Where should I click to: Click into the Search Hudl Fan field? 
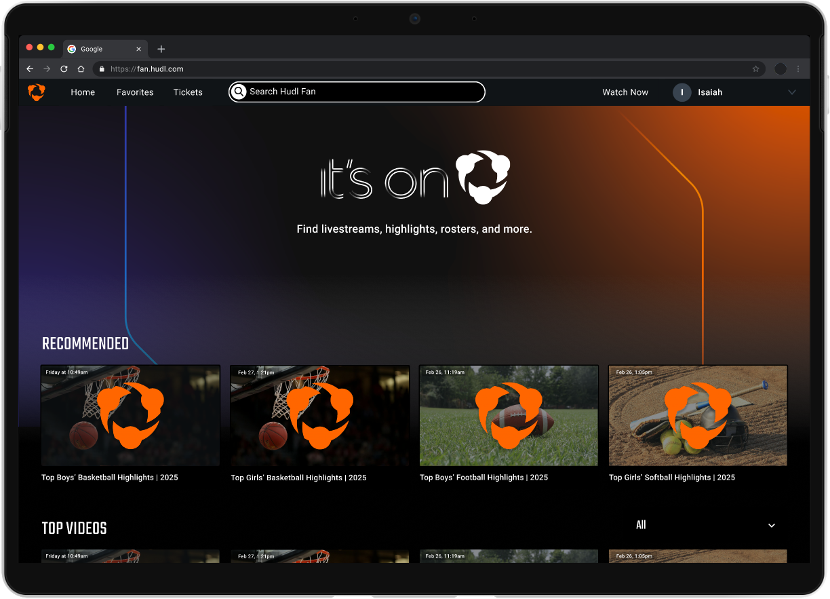click(x=357, y=92)
